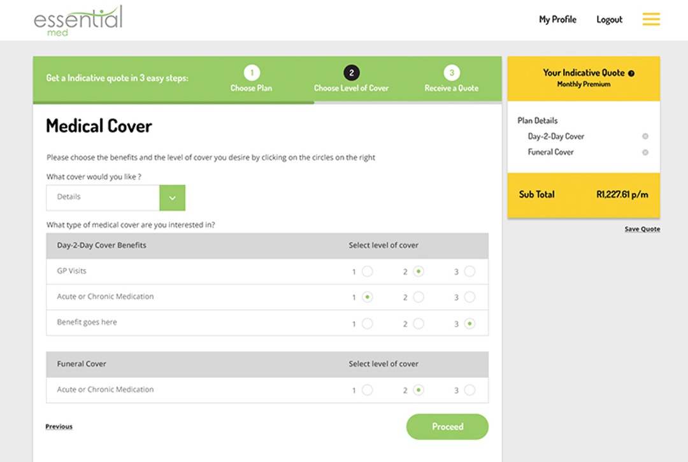Image resolution: width=688 pixels, height=462 pixels.
Task: Click the Details cover selection field
Action: (x=103, y=198)
